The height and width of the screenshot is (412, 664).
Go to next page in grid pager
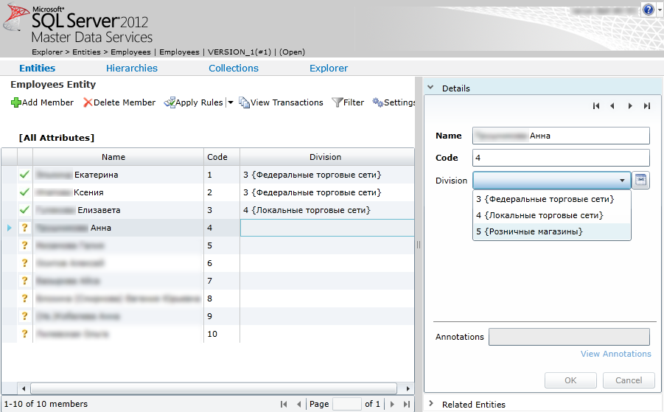click(392, 405)
